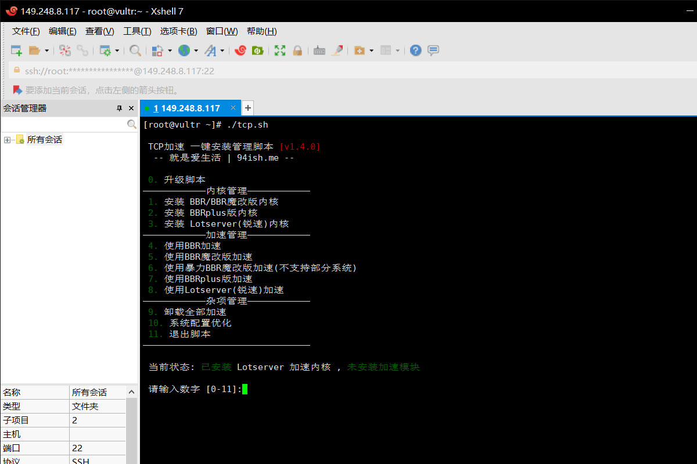
Task: Close the Session Manager panel
Action: [131, 108]
